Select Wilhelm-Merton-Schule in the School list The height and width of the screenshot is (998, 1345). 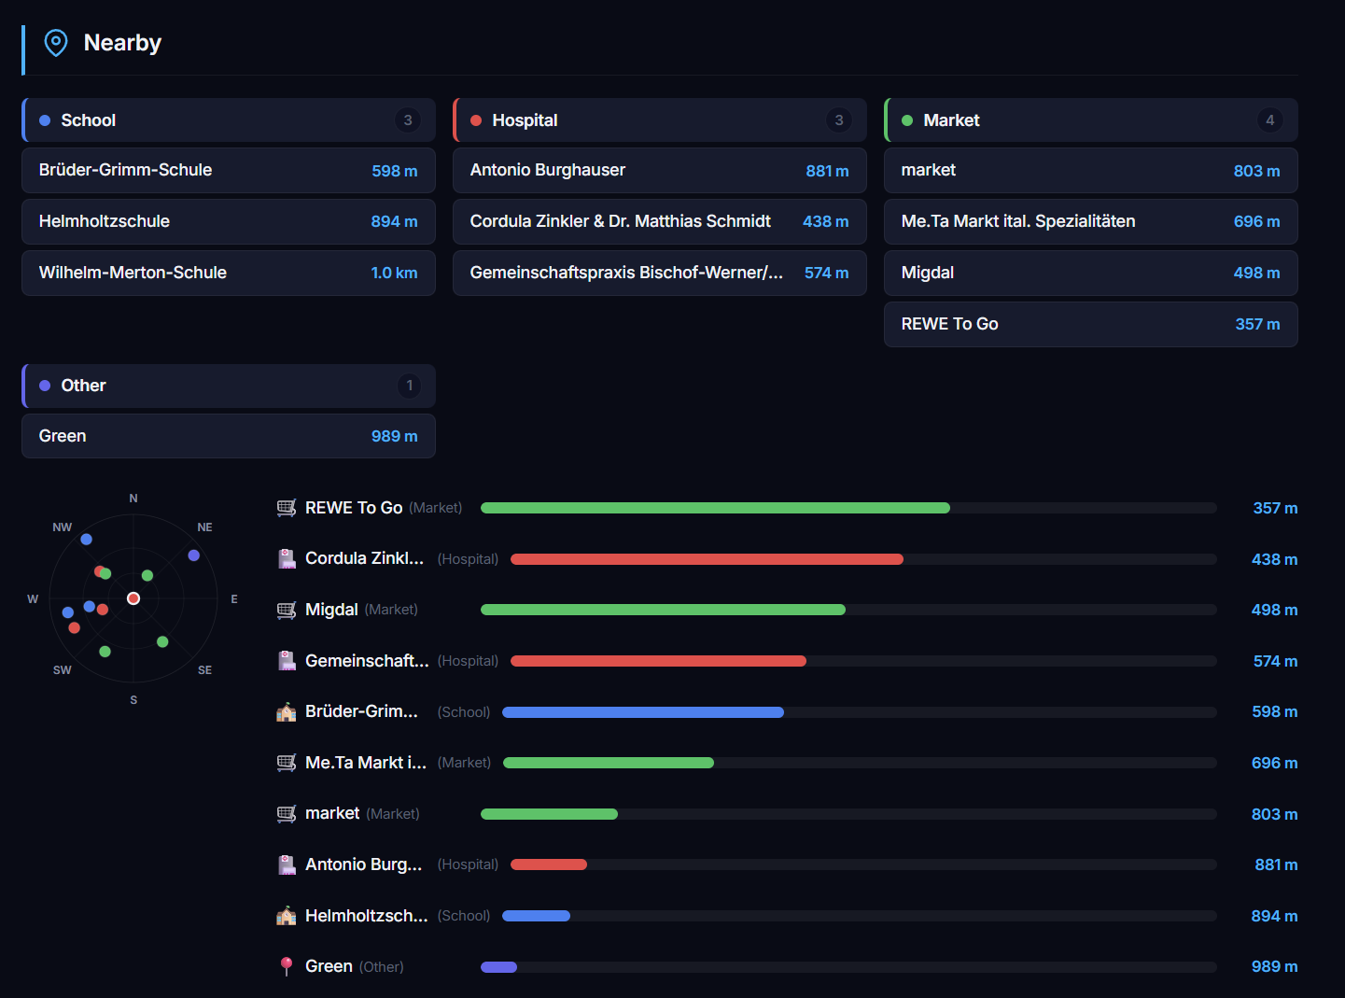coord(229,273)
